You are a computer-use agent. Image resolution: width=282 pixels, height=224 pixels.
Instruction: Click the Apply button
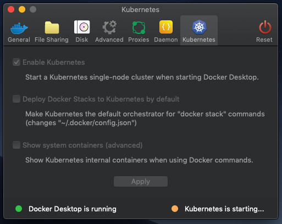pyautogui.click(x=141, y=181)
